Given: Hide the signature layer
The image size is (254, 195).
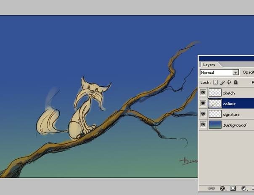Looking at the screenshot, I should 203,114.
